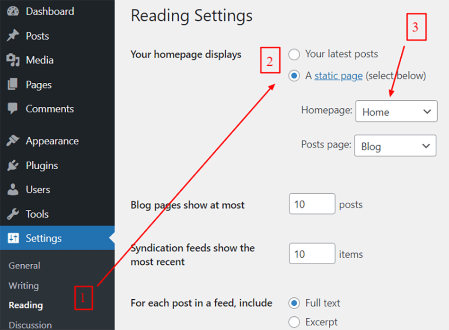Click the Posts pushpin icon
This screenshot has width=449, height=330.
(13, 36)
